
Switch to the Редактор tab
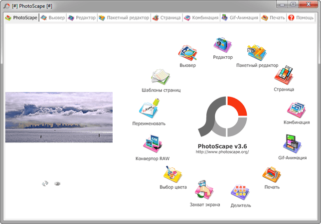coord(82,17)
